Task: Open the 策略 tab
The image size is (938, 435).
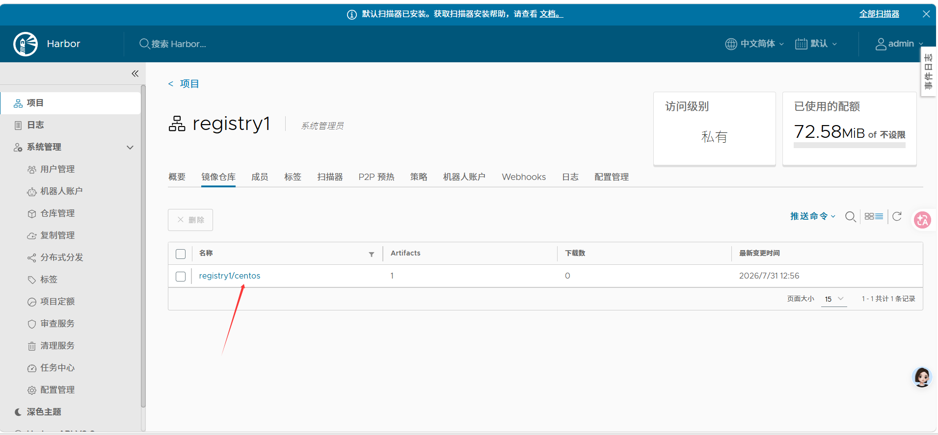Action: pyautogui.click(x=419, y=177)
